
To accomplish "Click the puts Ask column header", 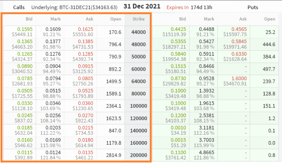I will point(243,19).
